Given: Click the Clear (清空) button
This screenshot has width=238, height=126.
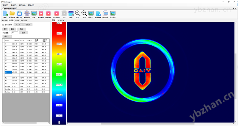Looking at the screenshot, I should 5,29.
